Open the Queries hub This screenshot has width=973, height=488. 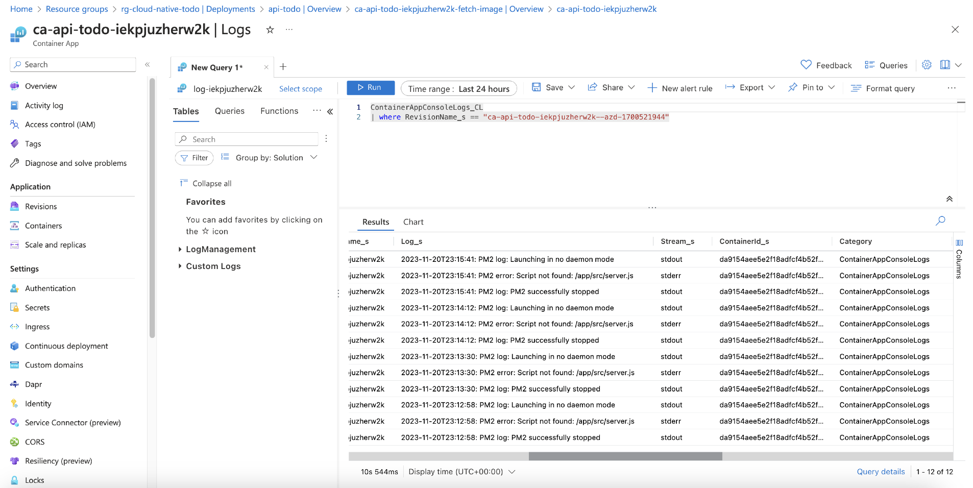(886, 65)
